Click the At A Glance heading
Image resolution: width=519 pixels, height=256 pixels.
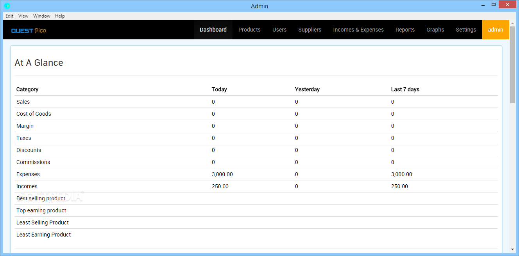tap(39, 63)
